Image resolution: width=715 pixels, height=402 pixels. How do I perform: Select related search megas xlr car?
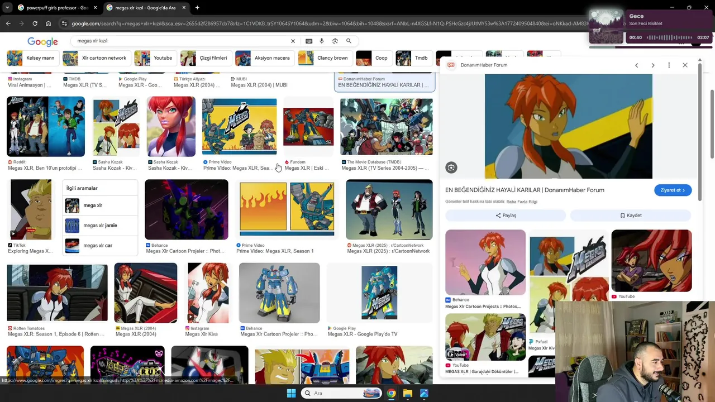100,246
